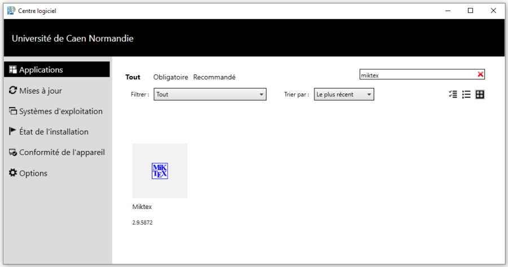Click the Systèmes d'exploitation icon
The height and width of the screenshot is (267, 508).
coord(13,112)
